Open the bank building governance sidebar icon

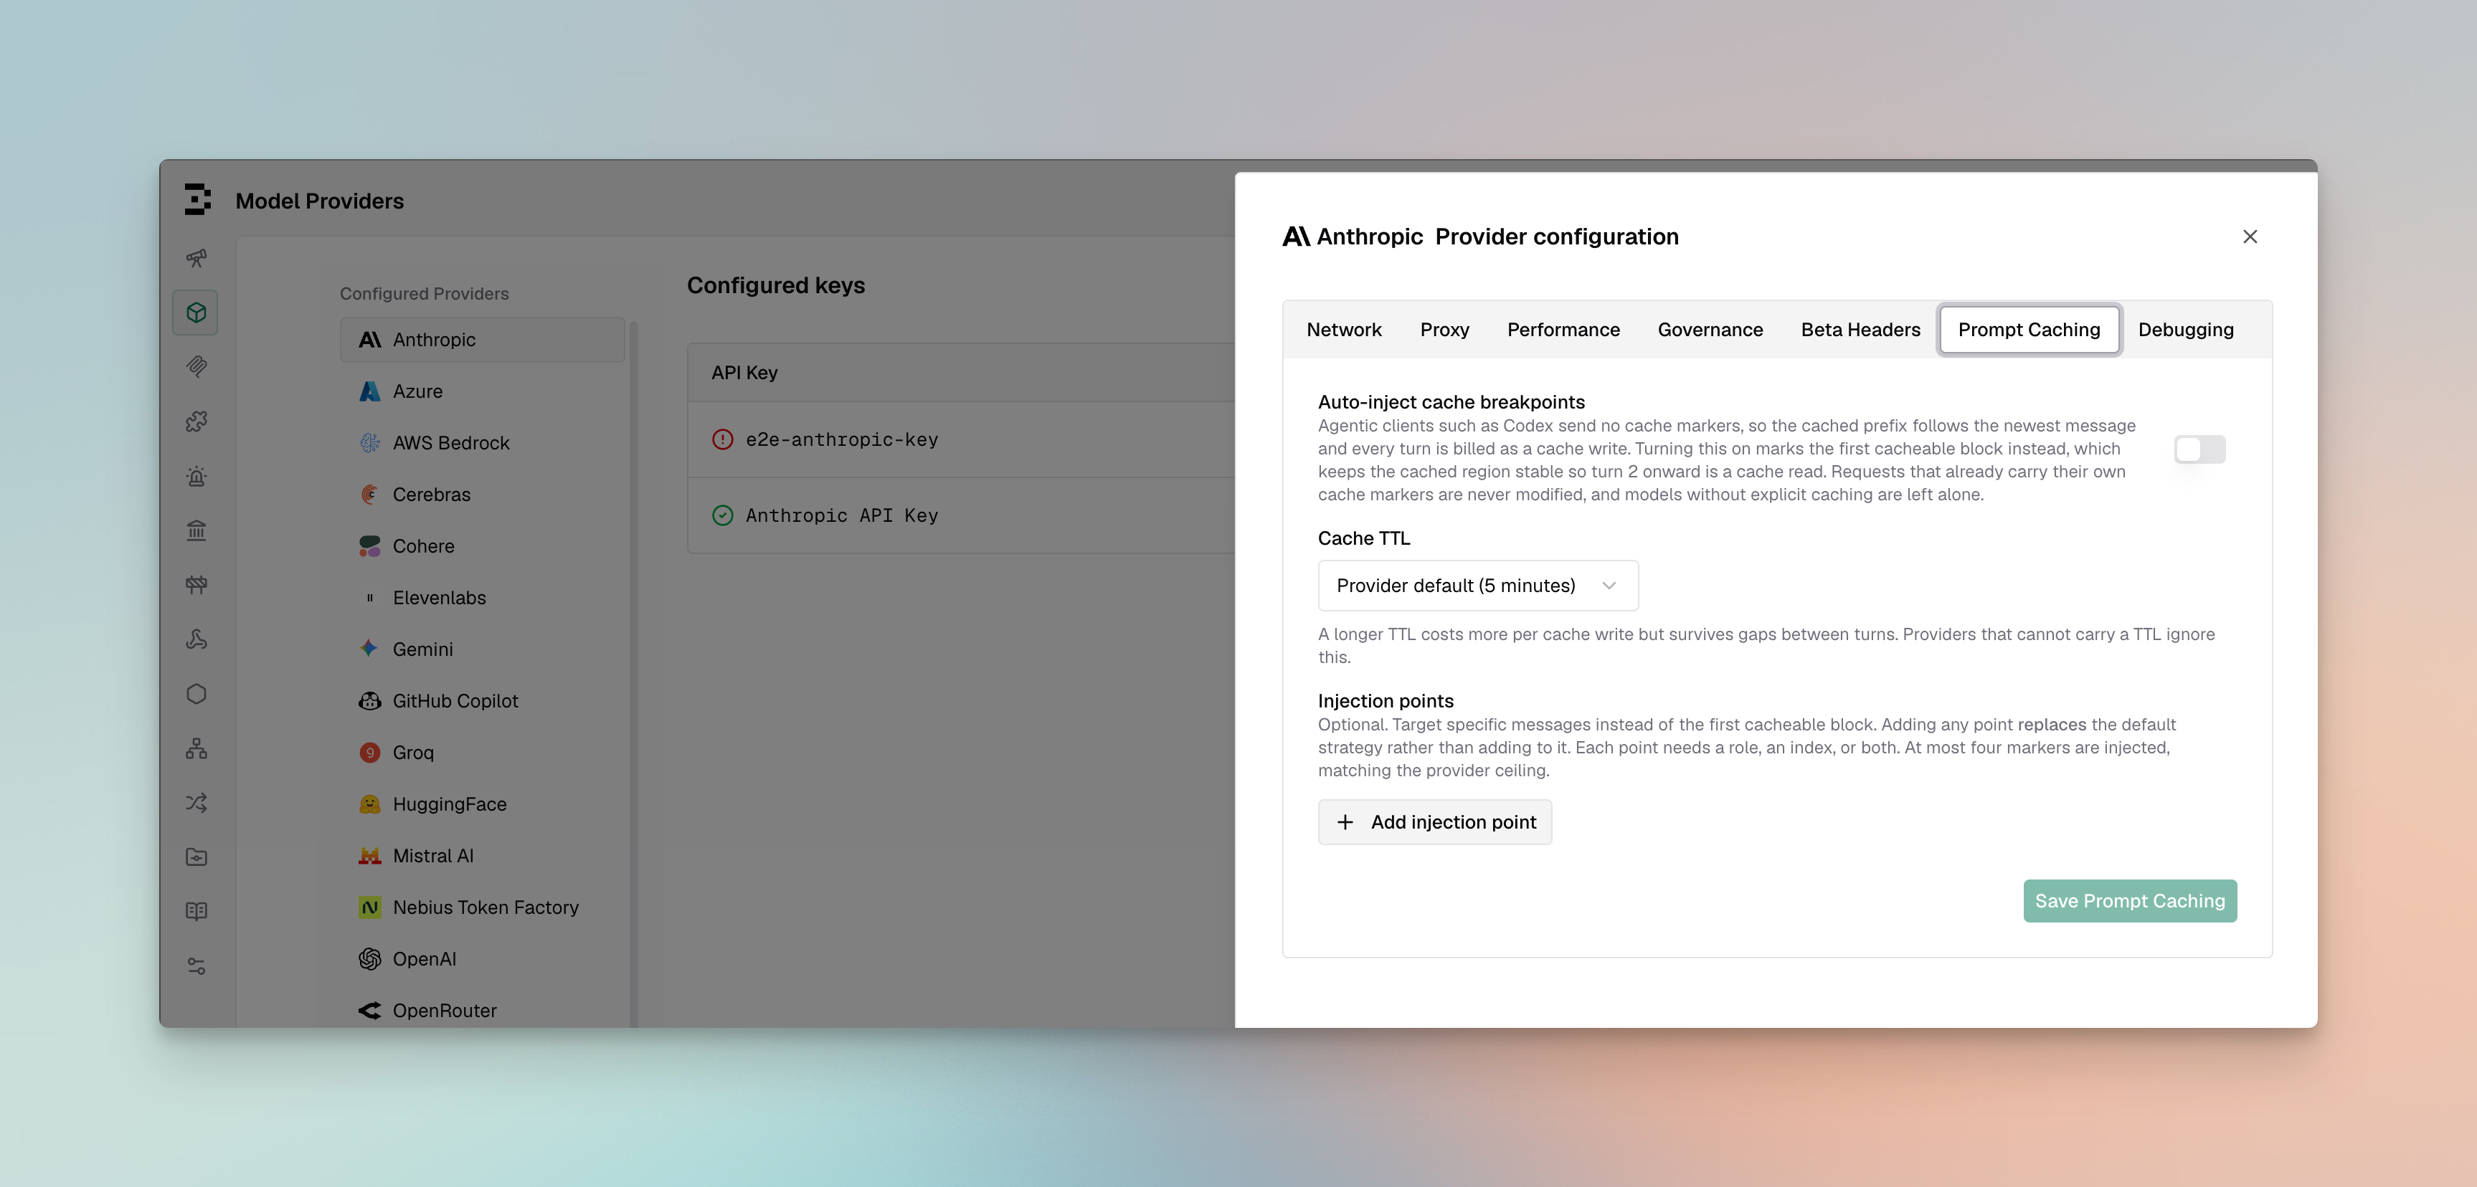pyautogui.click(x=196, y=530)
